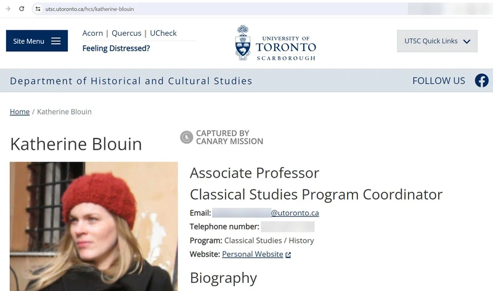The width and height of the screenshot is (493, 291).
Task: Click the Associate Professor title text
Action: (255, 173)
